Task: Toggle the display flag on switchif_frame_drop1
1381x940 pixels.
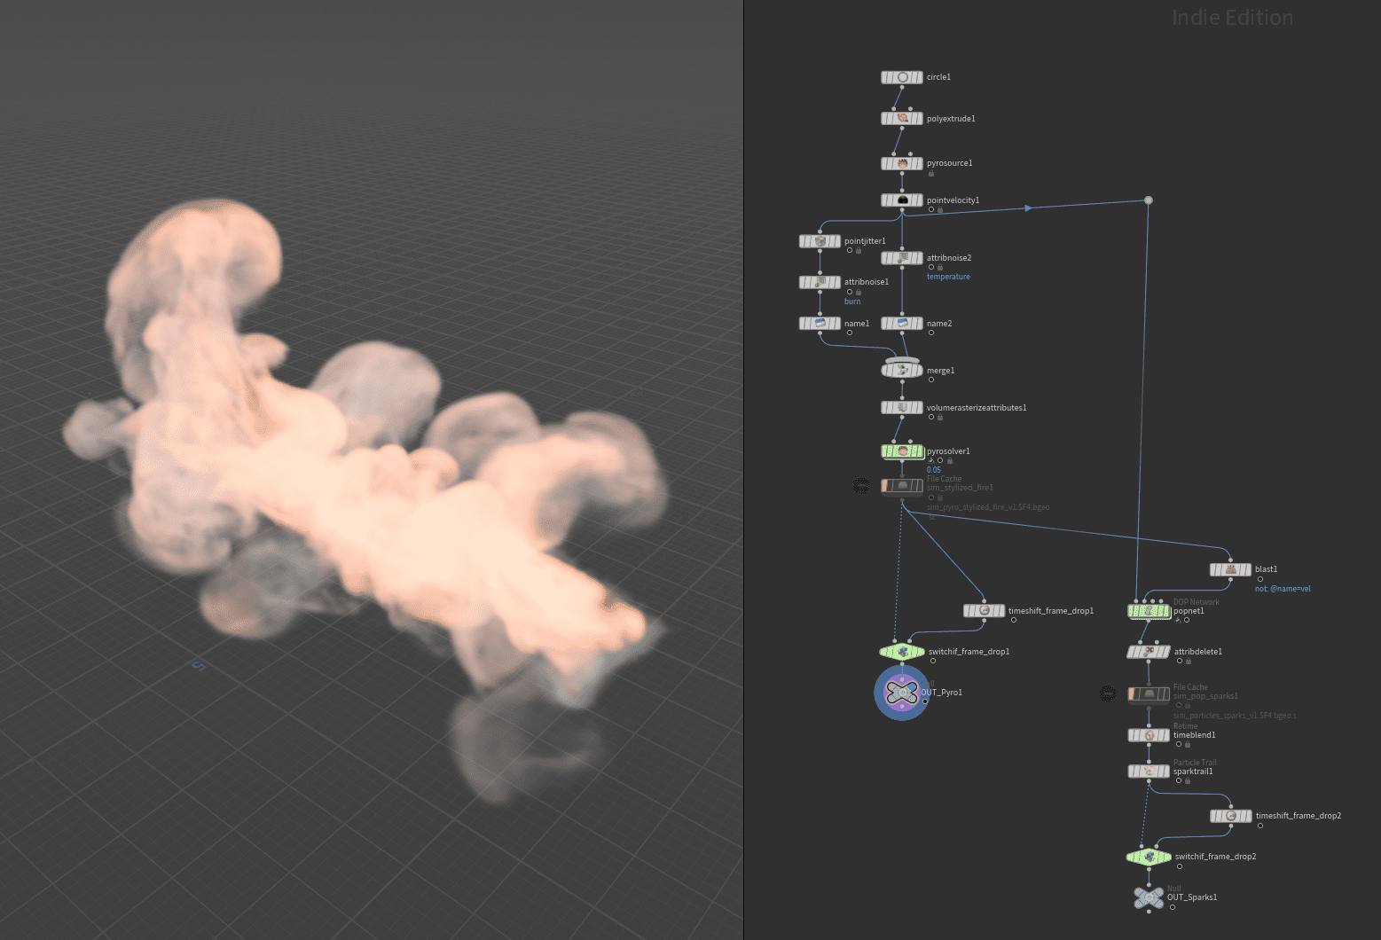Action: click(933, 661)
